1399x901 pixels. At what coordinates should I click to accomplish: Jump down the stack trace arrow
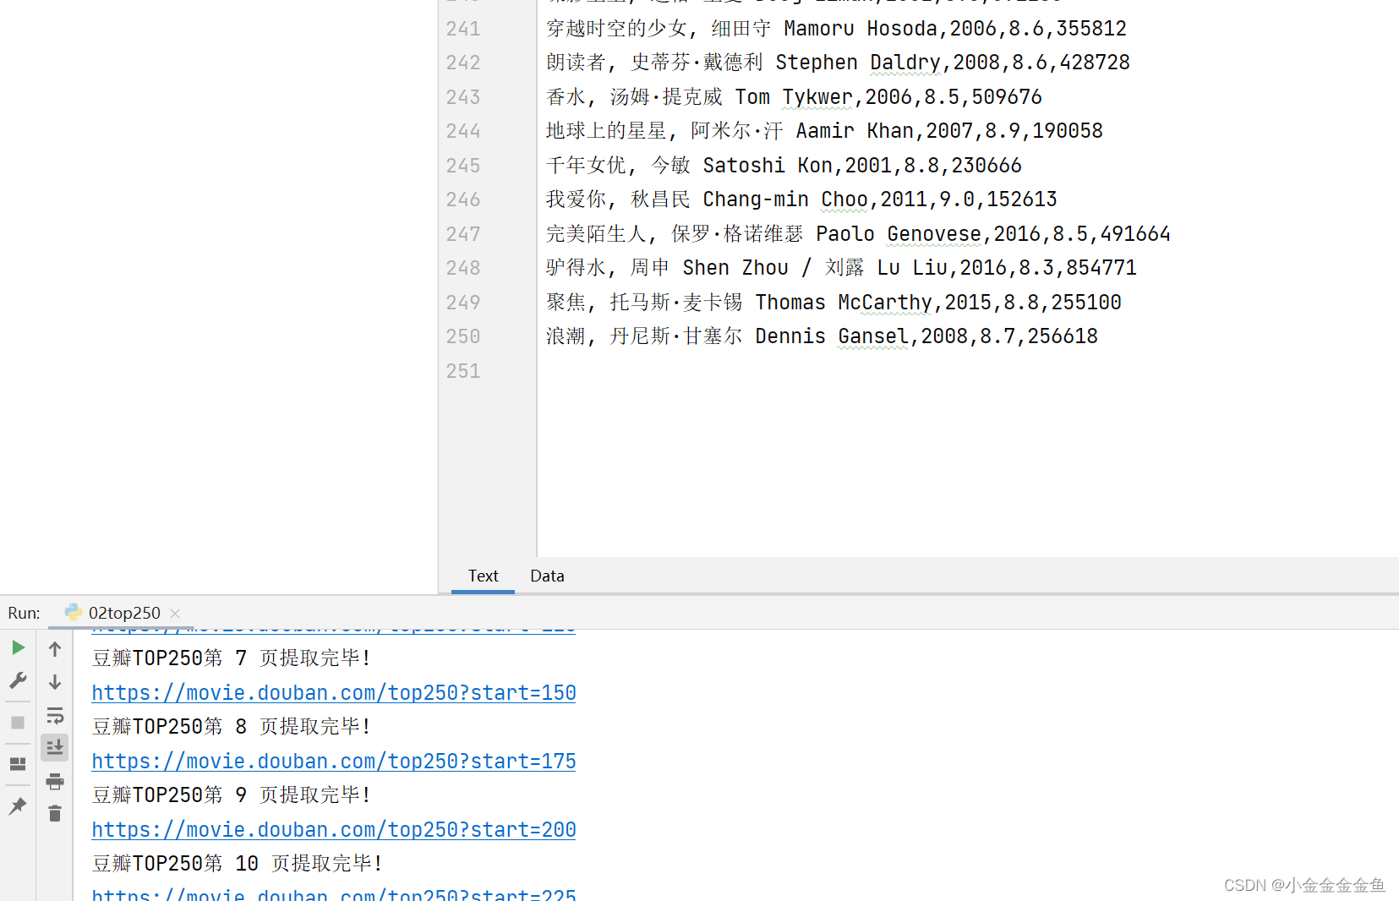tap(55, 682)
